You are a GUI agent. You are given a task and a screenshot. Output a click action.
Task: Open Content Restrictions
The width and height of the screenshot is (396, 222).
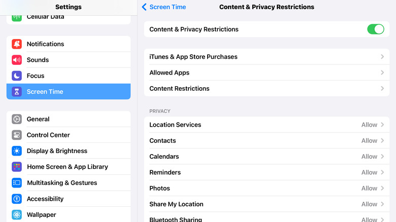[x=267, y=89]
